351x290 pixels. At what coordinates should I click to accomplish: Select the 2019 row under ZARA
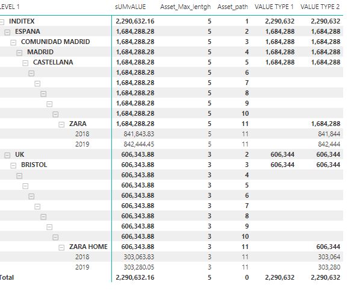(x=82, y=144)
